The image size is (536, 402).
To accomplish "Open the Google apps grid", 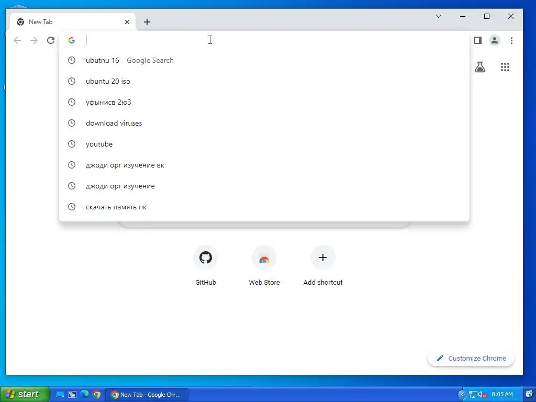I will click(x=505, y=67).
